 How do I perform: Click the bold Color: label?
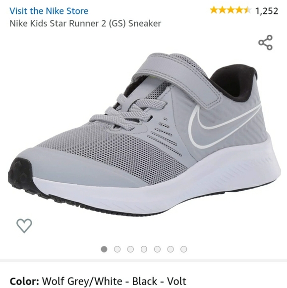tap(24, 281)
